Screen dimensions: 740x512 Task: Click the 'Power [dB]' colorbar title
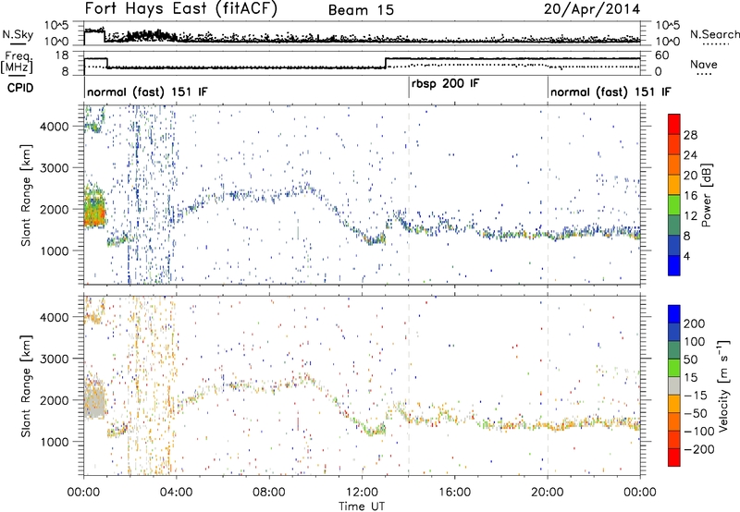706,195
